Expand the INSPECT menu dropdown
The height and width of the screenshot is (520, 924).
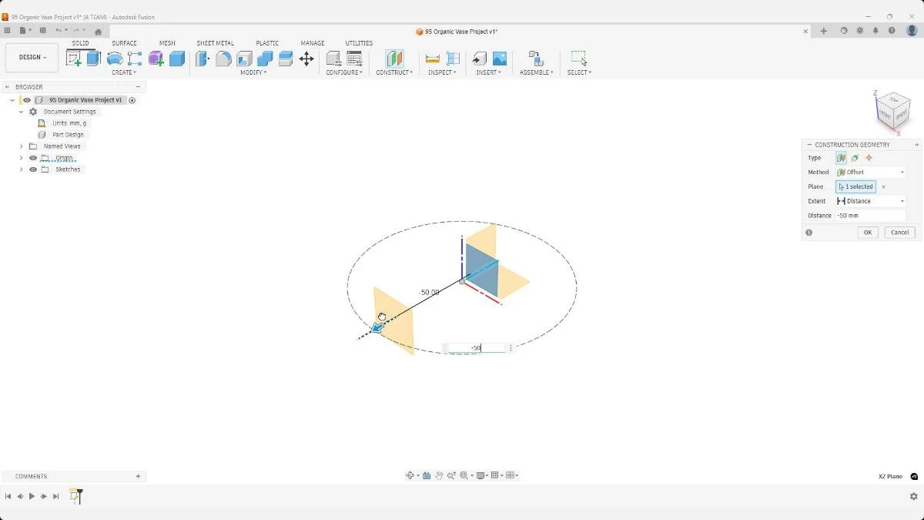pyautogui.click(x=442, y=72)
